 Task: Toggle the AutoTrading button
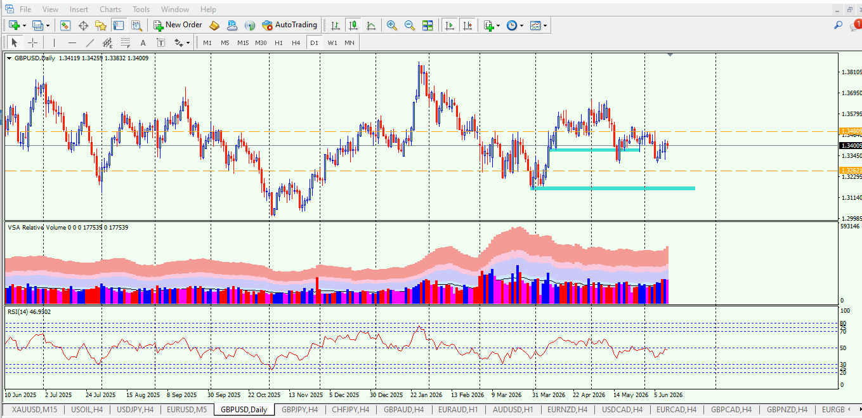(x=289, y=25)
